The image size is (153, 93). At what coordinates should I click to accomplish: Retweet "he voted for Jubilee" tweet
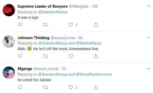click(45, 87)
